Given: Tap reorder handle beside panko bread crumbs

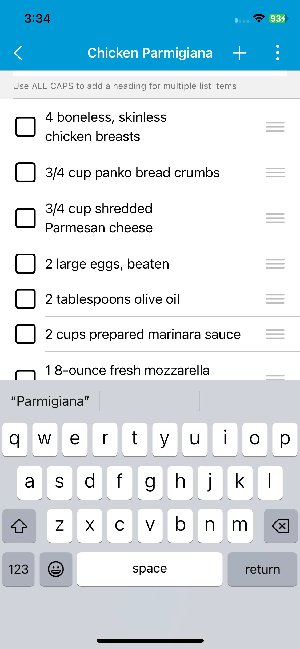Looking at the screenshot, I should 275,172.
